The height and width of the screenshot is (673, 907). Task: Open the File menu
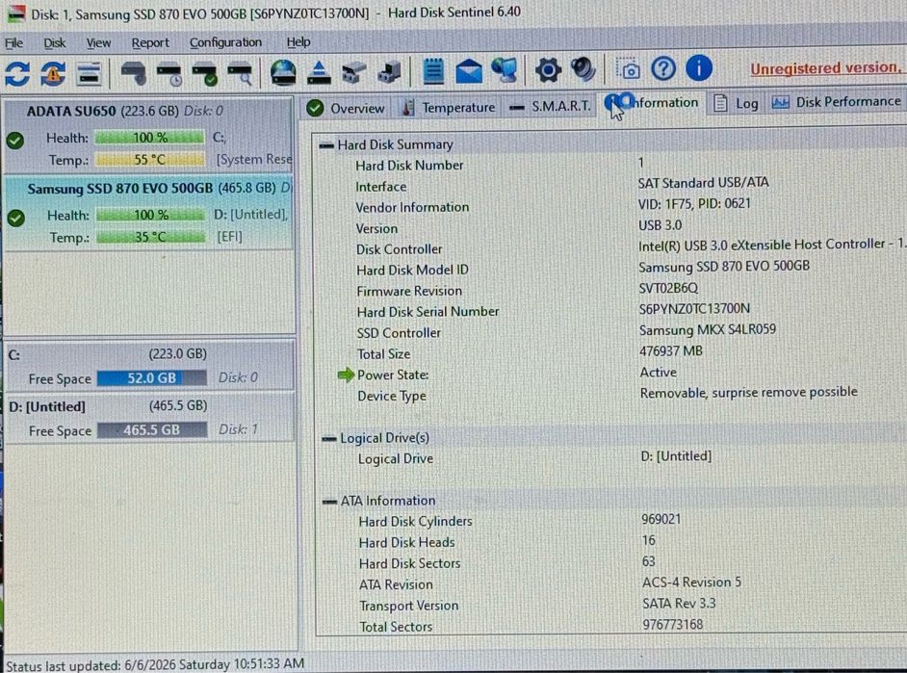13,42
